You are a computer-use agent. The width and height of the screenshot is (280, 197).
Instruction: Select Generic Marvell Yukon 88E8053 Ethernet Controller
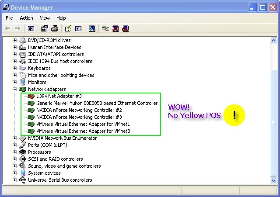[x=97, y=103]
